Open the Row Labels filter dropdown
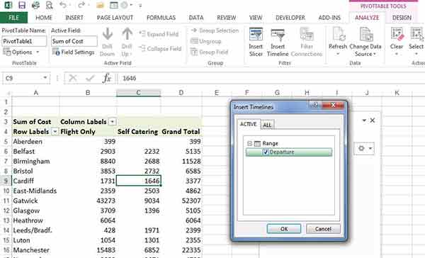Viewport: 425px width, 258px height. pos(55,132)
